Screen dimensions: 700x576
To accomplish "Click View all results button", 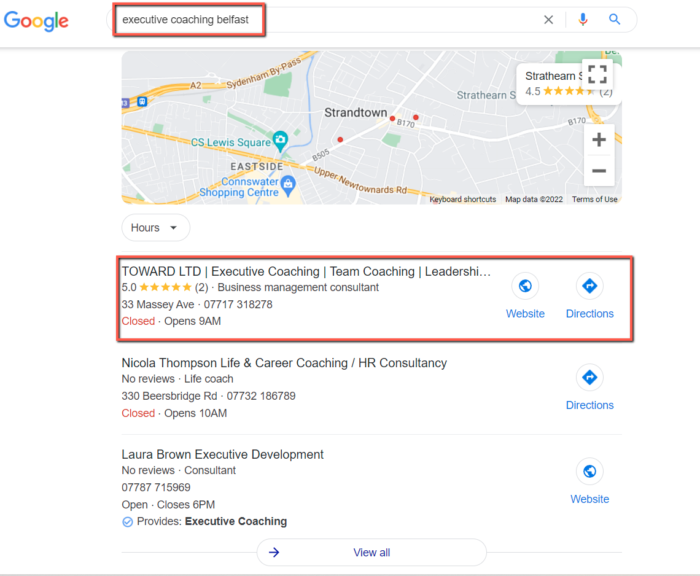I will coord(371,552).
